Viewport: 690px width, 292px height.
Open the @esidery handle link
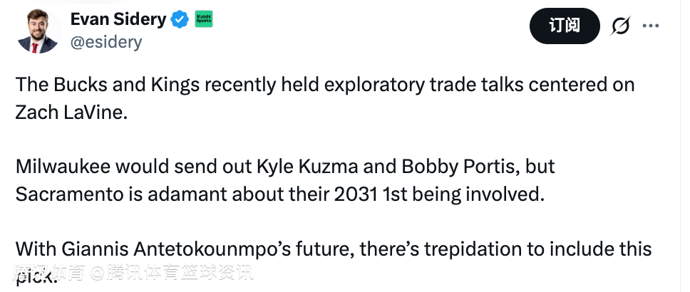pos(106,41)
